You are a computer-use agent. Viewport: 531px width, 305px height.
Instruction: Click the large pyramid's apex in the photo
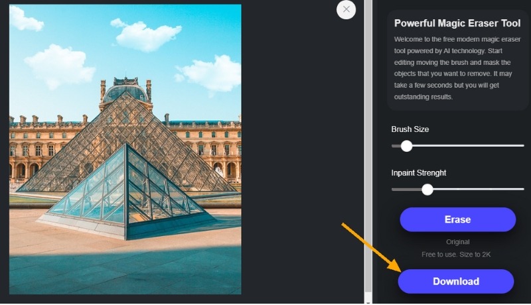(125, 94)
